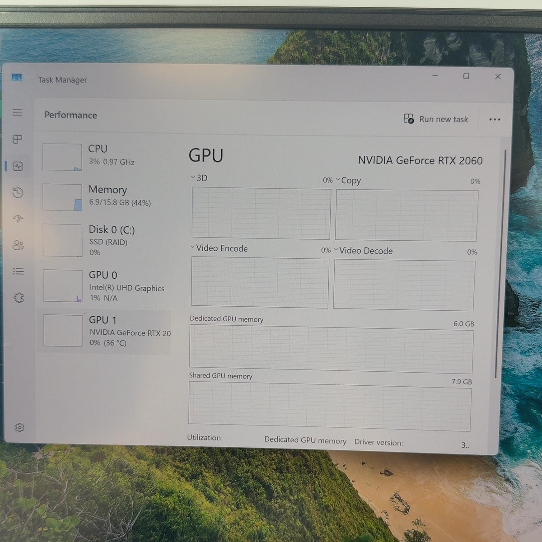Select the CPU performance entry
This screenshot has width=542, height=542.
107,156
